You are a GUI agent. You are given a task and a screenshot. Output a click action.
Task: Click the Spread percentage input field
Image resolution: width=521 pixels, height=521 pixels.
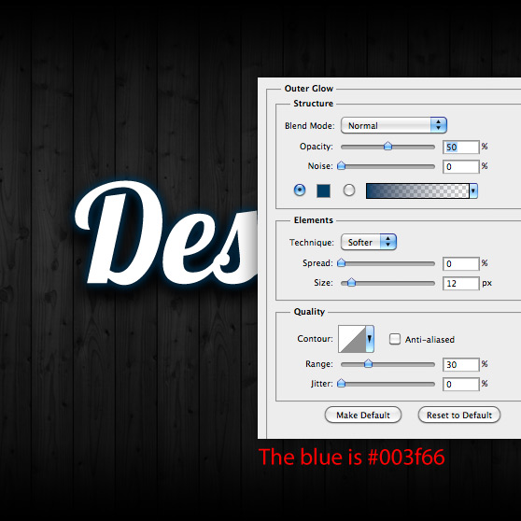point(461,264)
